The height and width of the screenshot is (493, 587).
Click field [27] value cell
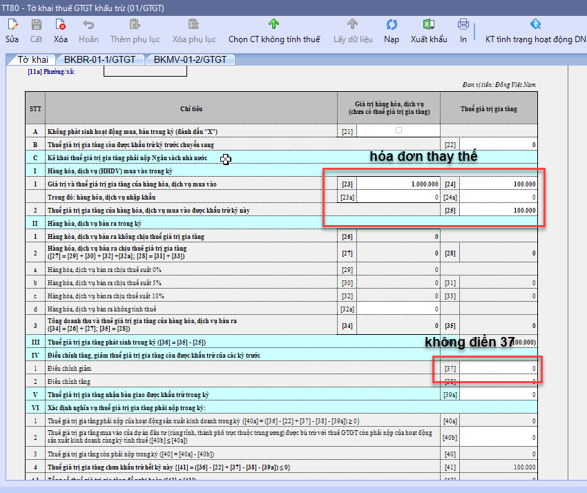pyautogui.click(x=398, y=253)
